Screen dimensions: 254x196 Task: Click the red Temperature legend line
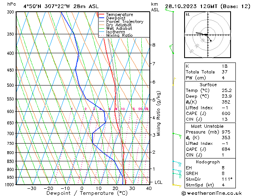pos(102,15)
